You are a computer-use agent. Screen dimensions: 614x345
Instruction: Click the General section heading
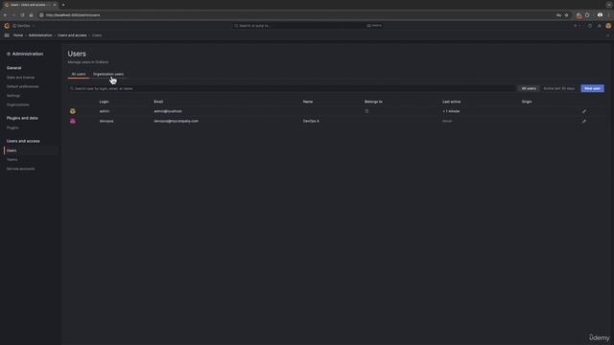[13, 68]
